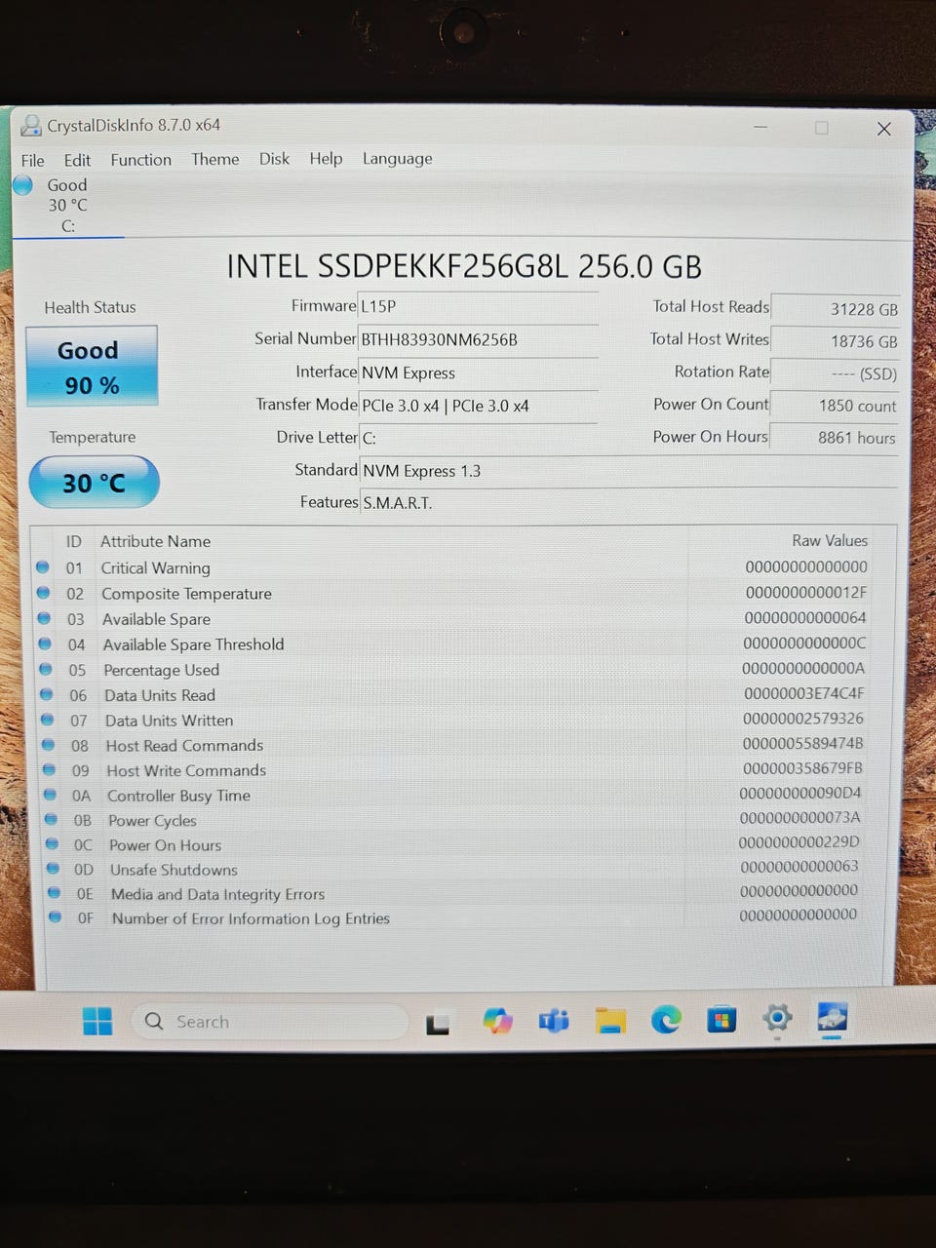Click the status dot for Host Read Commands
936x1248 pixels.
pyautogui.click(x=49, y=744)
